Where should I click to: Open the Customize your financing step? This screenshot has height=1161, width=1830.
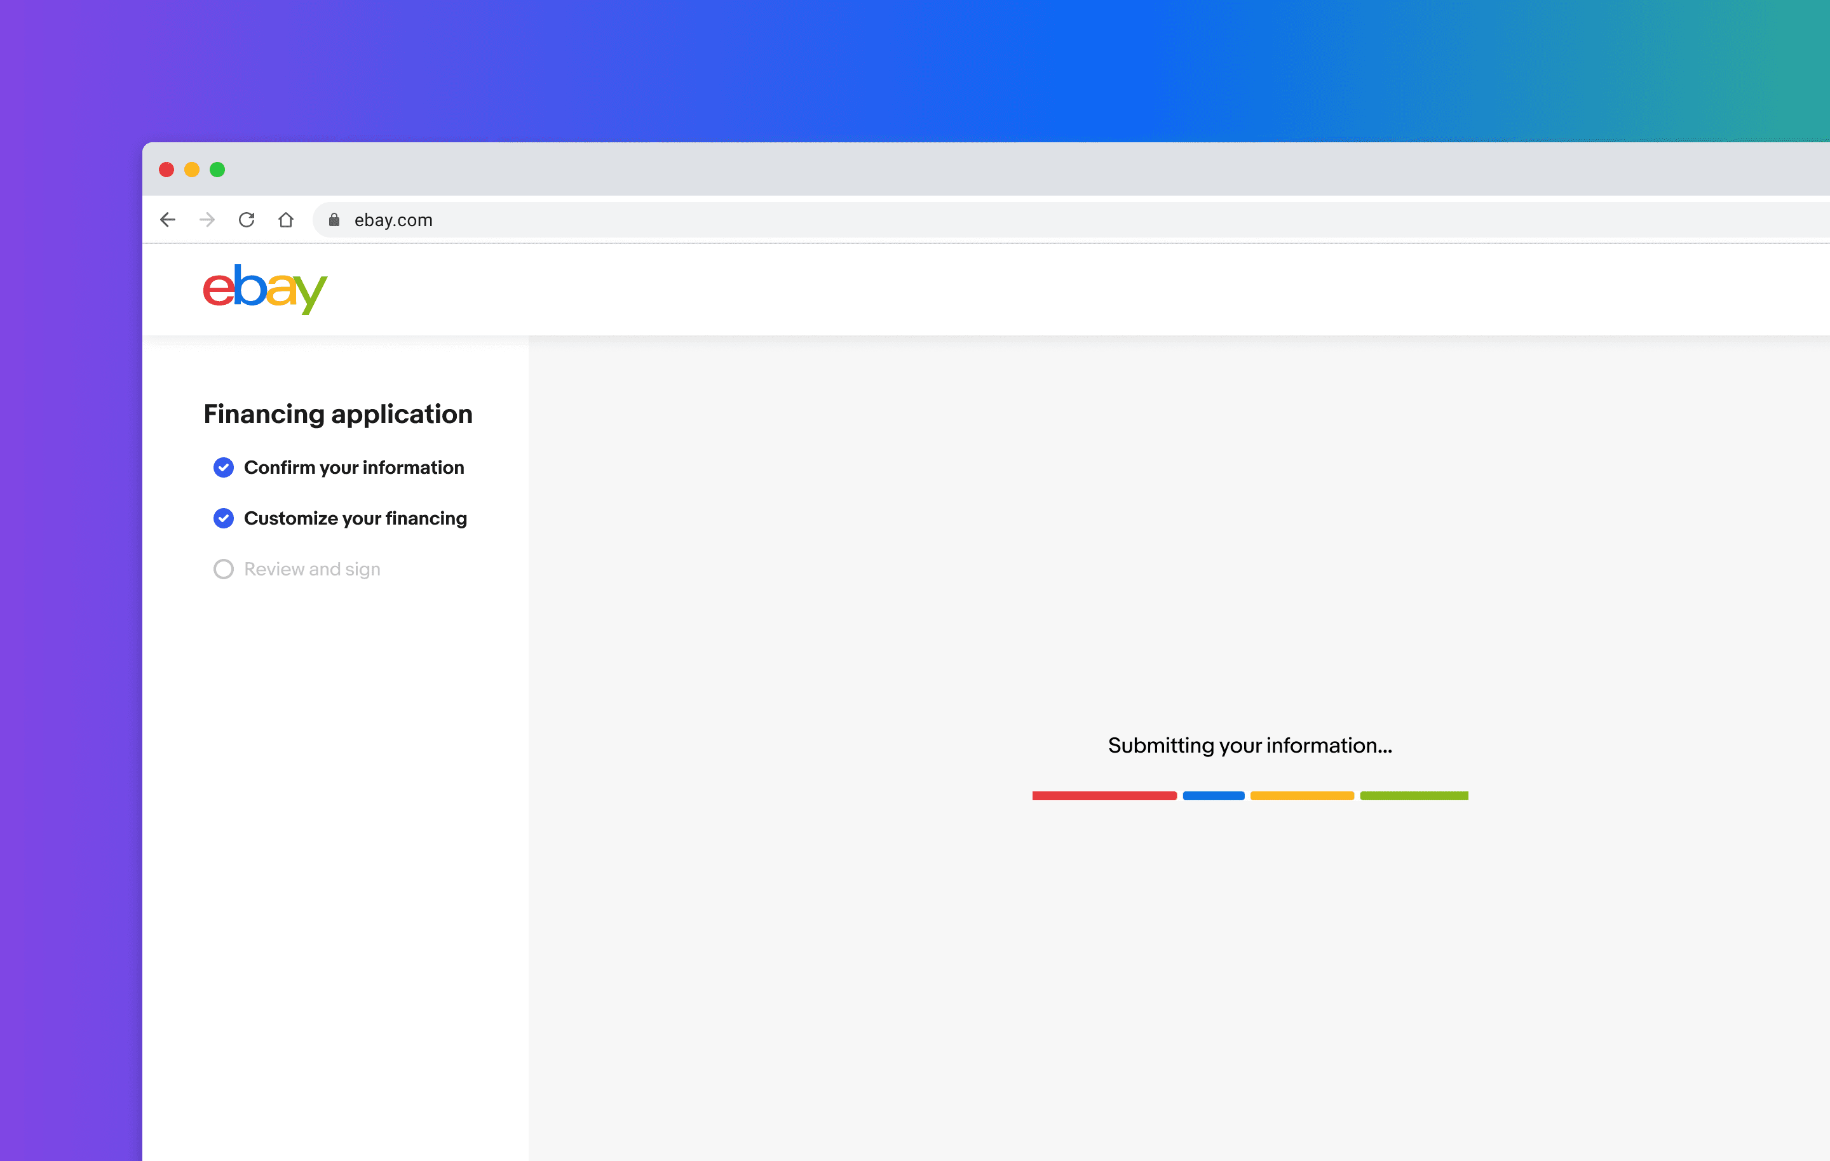pyautogui.click(x=356, y=518)
